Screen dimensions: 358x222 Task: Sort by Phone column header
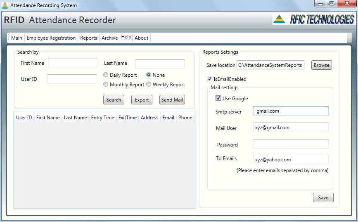tap(185, 118)
